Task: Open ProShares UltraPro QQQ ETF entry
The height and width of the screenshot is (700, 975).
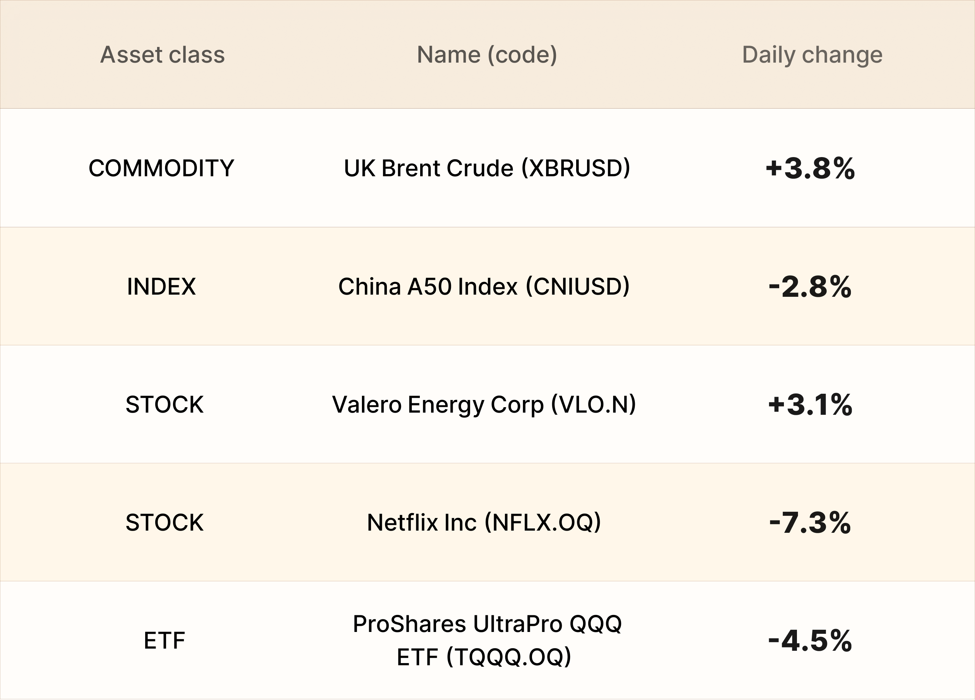Action: [x=487, y=640]
